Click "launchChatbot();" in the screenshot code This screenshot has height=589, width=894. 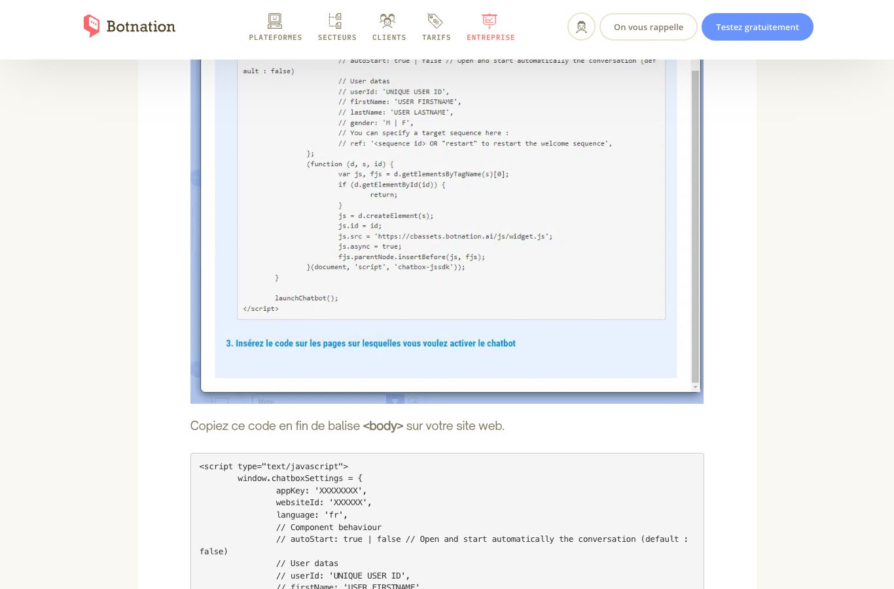pyautogui.click(x=306, y=298)
